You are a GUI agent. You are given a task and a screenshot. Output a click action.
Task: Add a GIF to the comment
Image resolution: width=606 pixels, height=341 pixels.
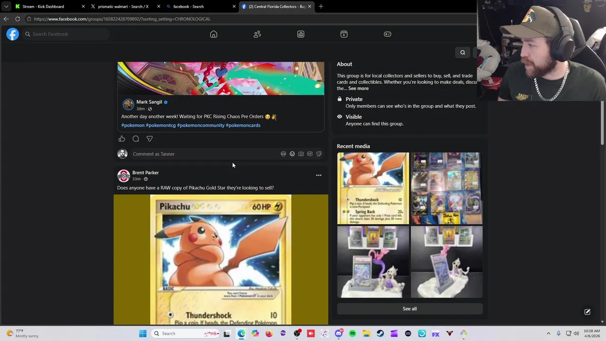point(310,154)
